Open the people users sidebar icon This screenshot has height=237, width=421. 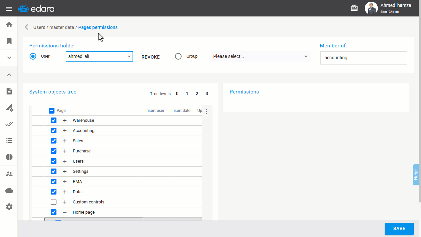[9, 174]
